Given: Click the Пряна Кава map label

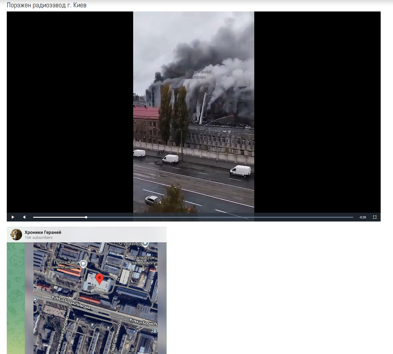Looking at the screenshot, I should tap(66, 262).
